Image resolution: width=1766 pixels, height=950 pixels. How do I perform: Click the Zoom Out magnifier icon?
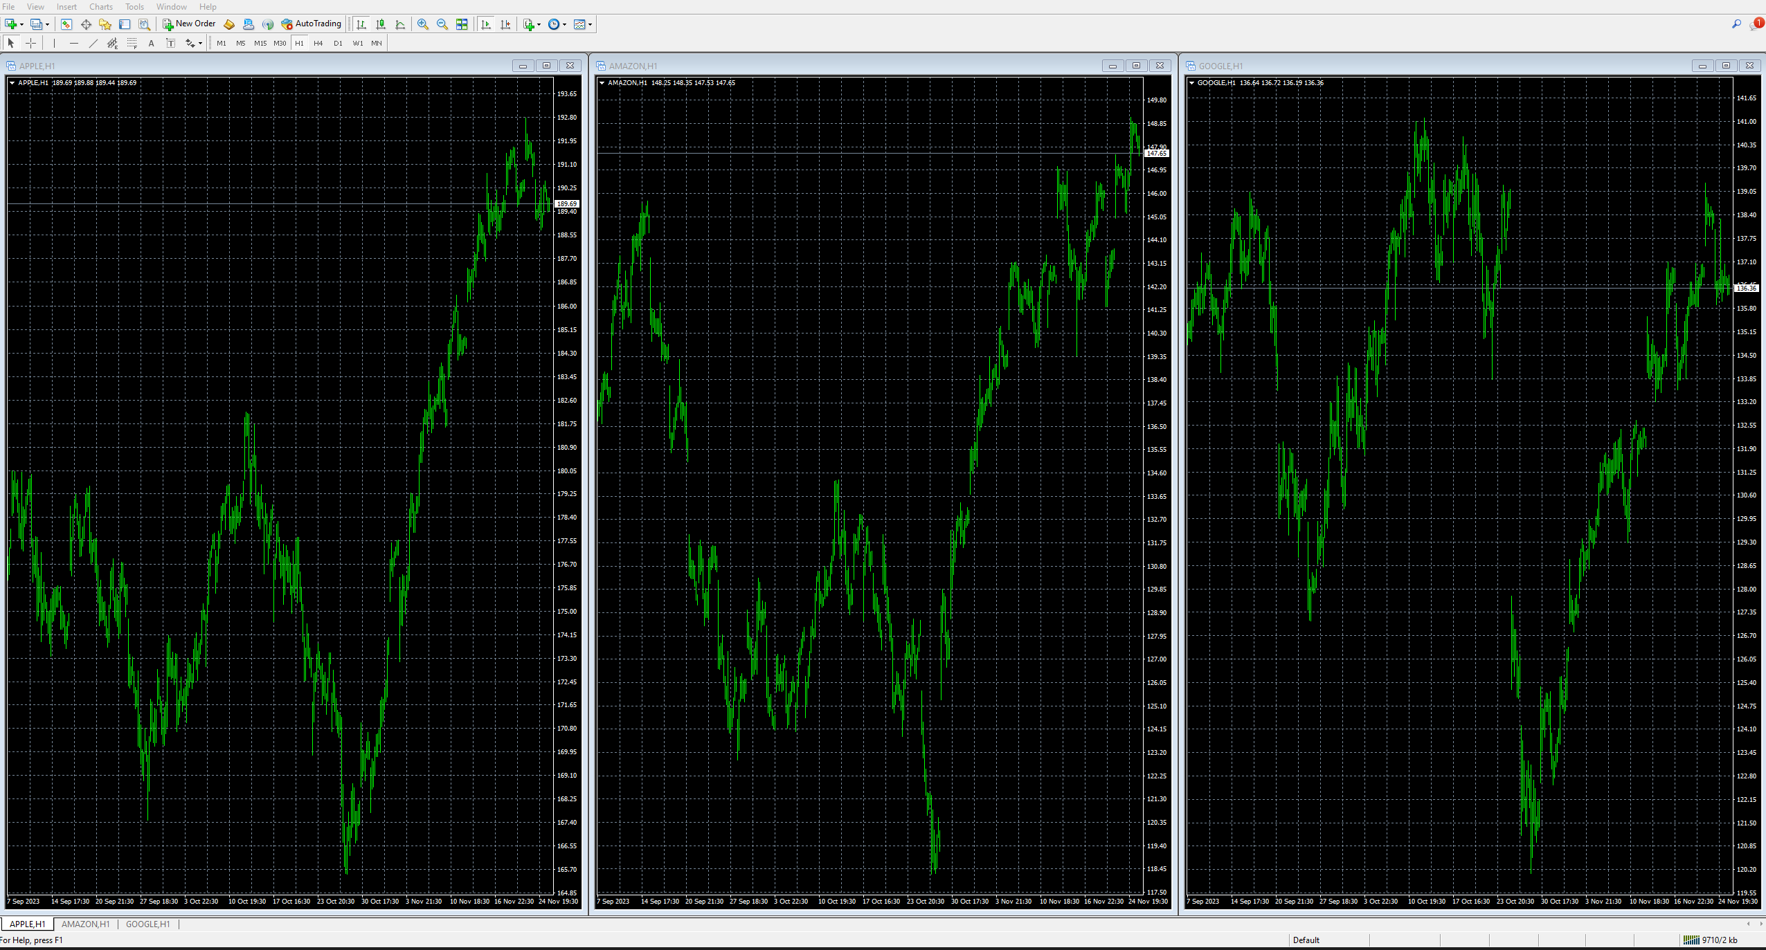coord(442,24)
